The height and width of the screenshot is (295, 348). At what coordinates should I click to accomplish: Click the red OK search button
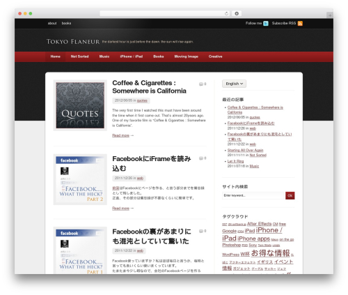290,195
